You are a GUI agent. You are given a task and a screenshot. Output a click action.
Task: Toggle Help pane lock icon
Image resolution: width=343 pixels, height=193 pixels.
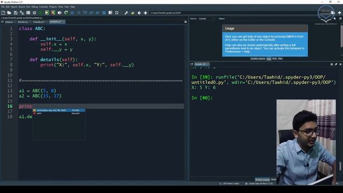coord(334,19)
